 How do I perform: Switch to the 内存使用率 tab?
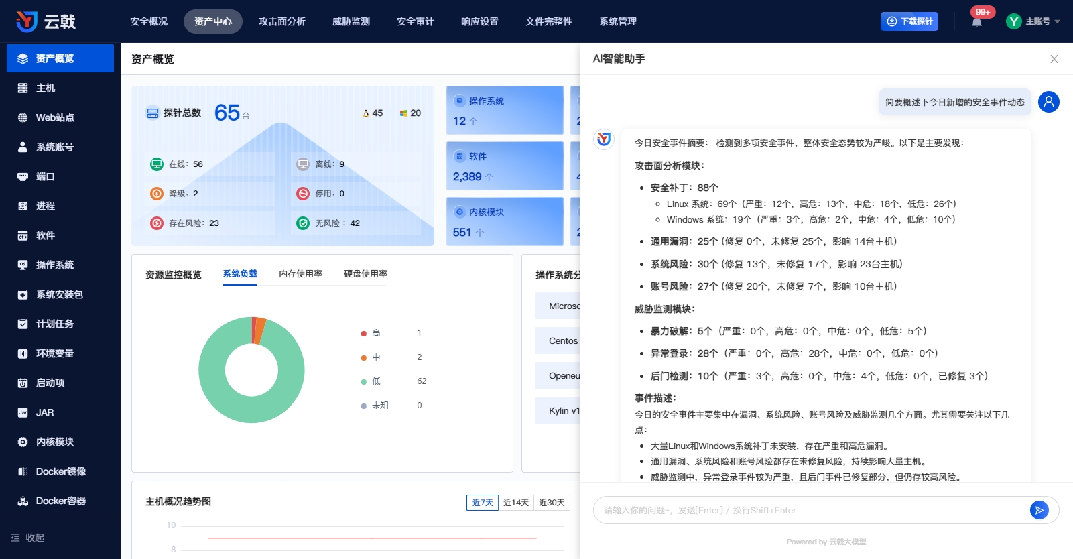pyautogui.click(x=300, y=273)
